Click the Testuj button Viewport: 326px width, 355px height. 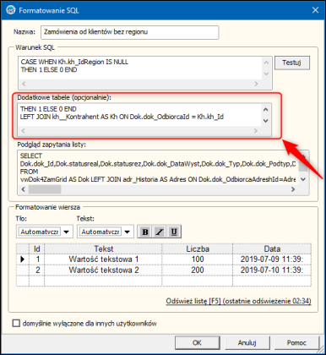[x=292, y=63]
